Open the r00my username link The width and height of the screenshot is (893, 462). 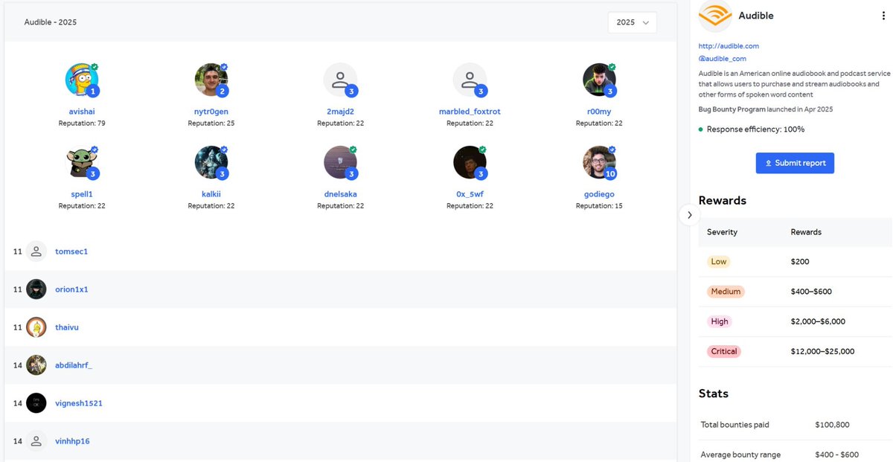pyautogui.click(x=599, y=112)
